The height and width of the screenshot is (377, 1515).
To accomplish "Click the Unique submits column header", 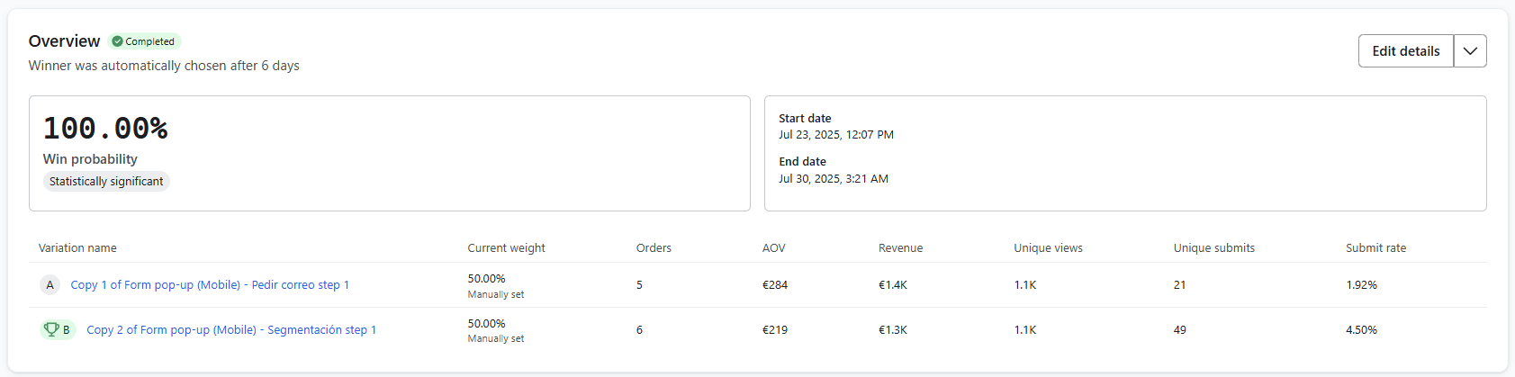I will (x=1213, y=248).
